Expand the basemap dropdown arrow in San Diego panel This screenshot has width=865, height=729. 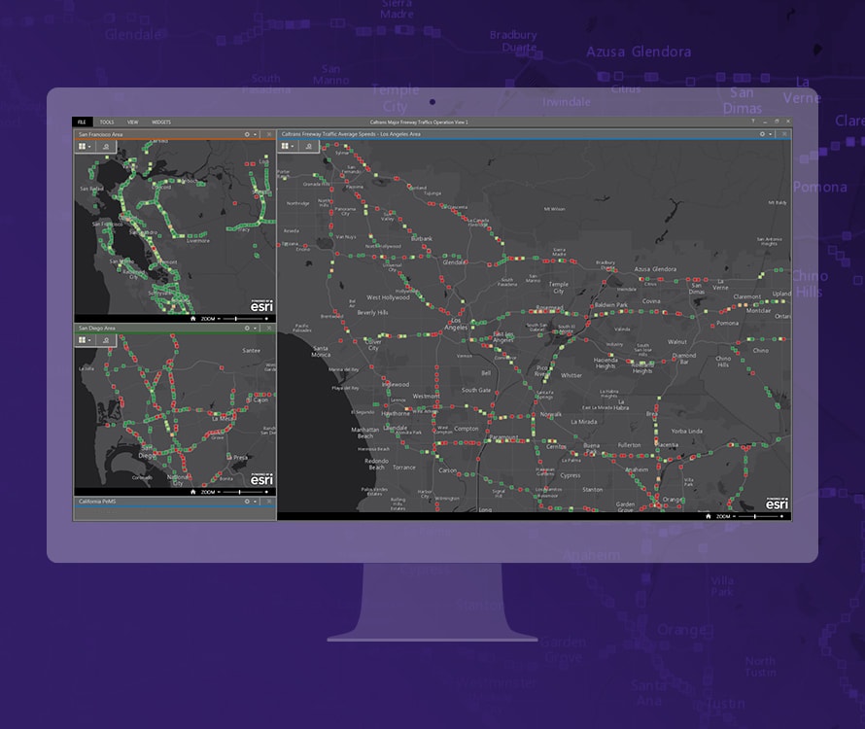[x=89, y=339]
